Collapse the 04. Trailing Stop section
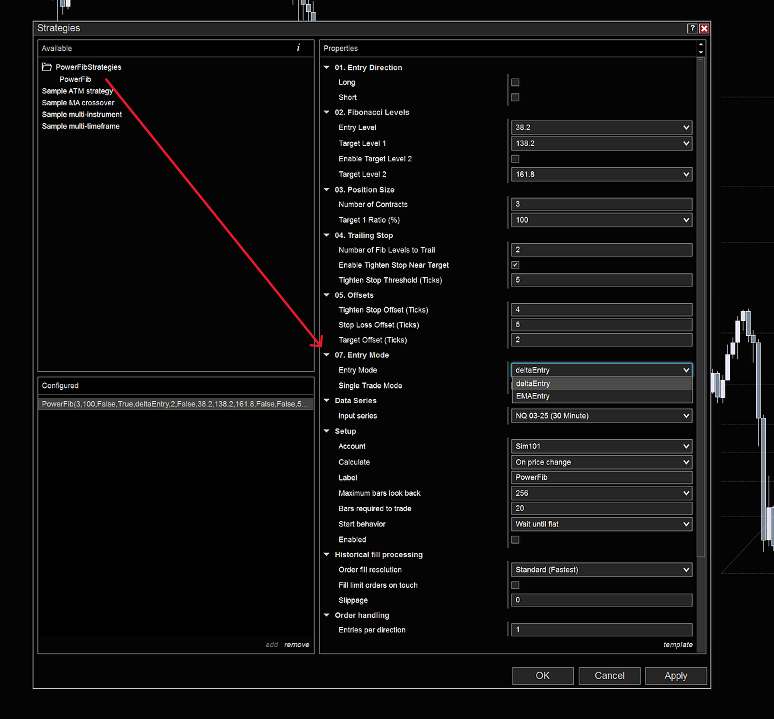 (x=327, y=235)
